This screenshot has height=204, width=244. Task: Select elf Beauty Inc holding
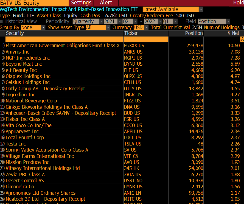[21, 70]
